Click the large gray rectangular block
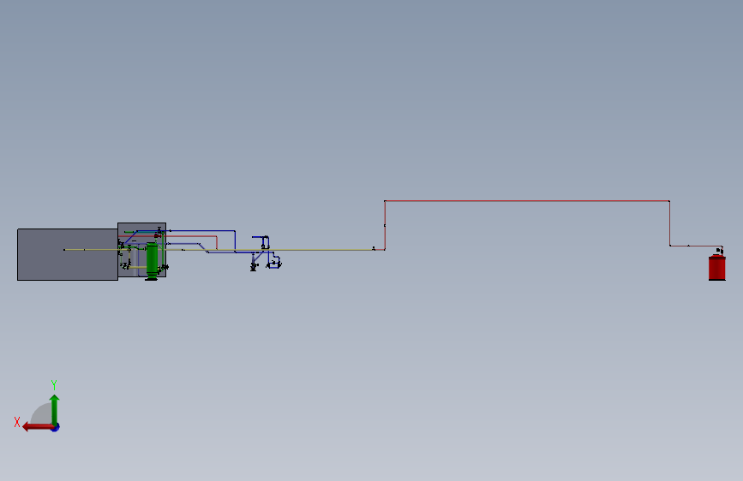Image resolution: width=743 pixels, height=481 pixels. [x=68, y=255]
